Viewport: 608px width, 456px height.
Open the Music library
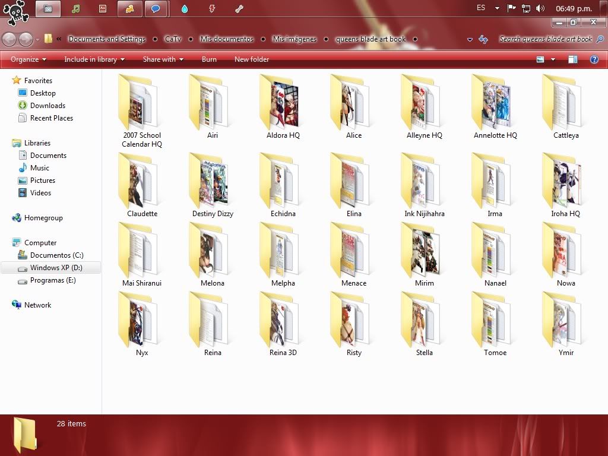tap(34, 168)
